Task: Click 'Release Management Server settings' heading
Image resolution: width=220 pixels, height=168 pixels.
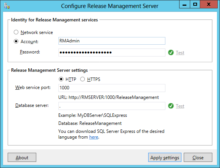Action: [x=49, y=70]
